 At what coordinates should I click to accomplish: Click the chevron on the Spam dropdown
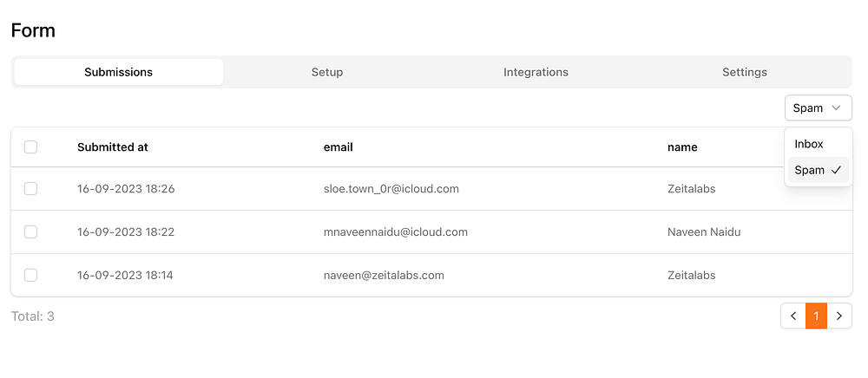coord(836,108)
